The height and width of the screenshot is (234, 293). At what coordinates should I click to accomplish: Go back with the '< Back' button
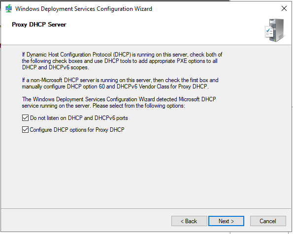pyautogui.click(x=189, y=221)
